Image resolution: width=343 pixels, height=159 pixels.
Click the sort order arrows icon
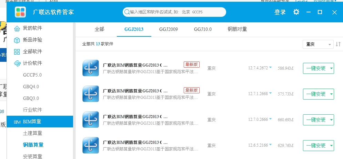click(x=338, y=44)
